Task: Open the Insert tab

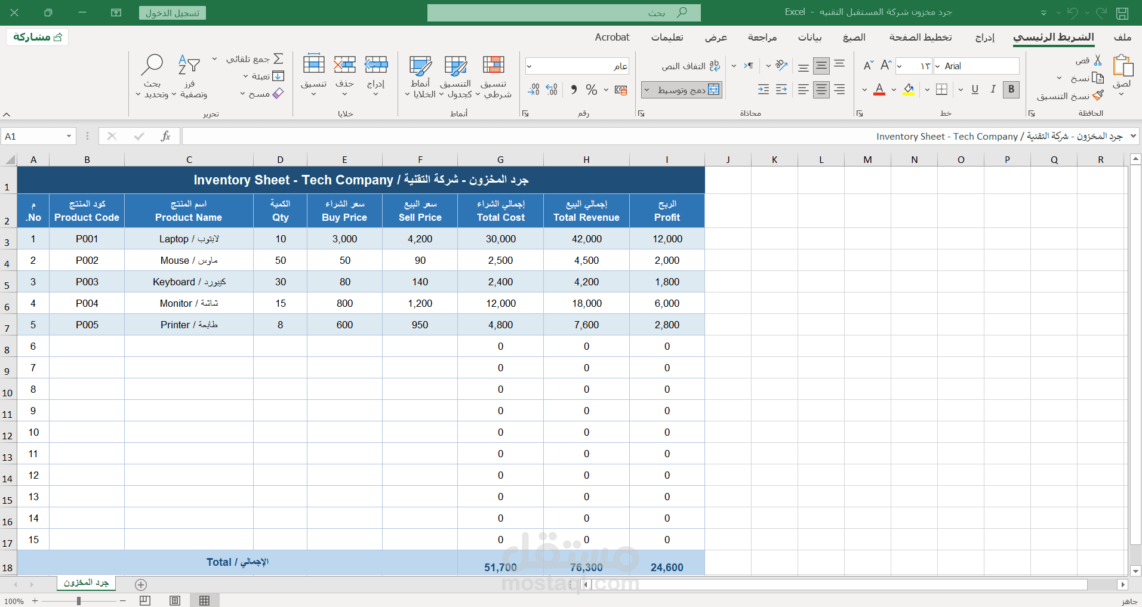Action: [x=985, y=37]
